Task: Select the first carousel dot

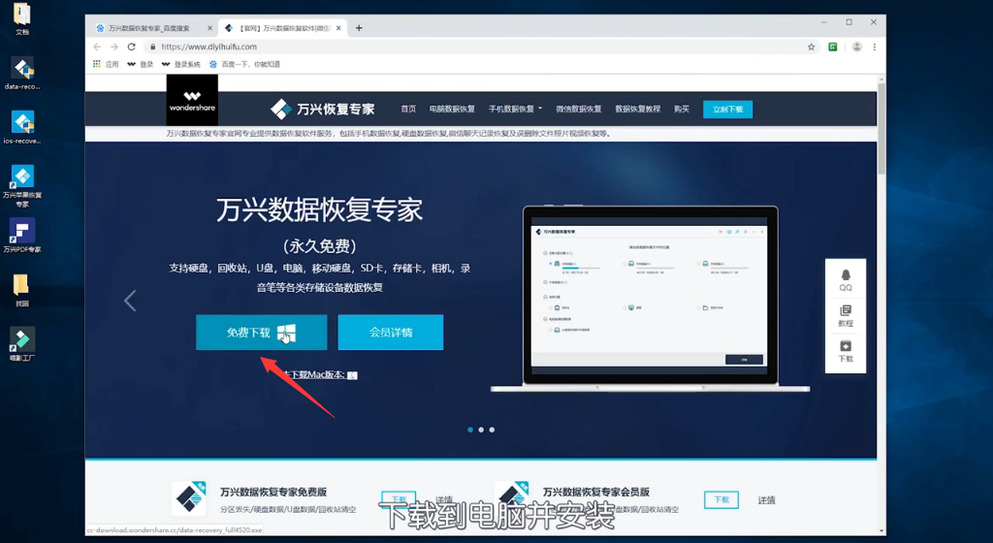Action: 470,430
